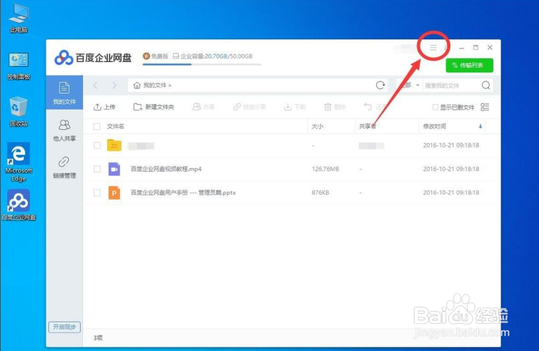
Task: Refresh the file list with the reload icon
Action: pos(380,84)
